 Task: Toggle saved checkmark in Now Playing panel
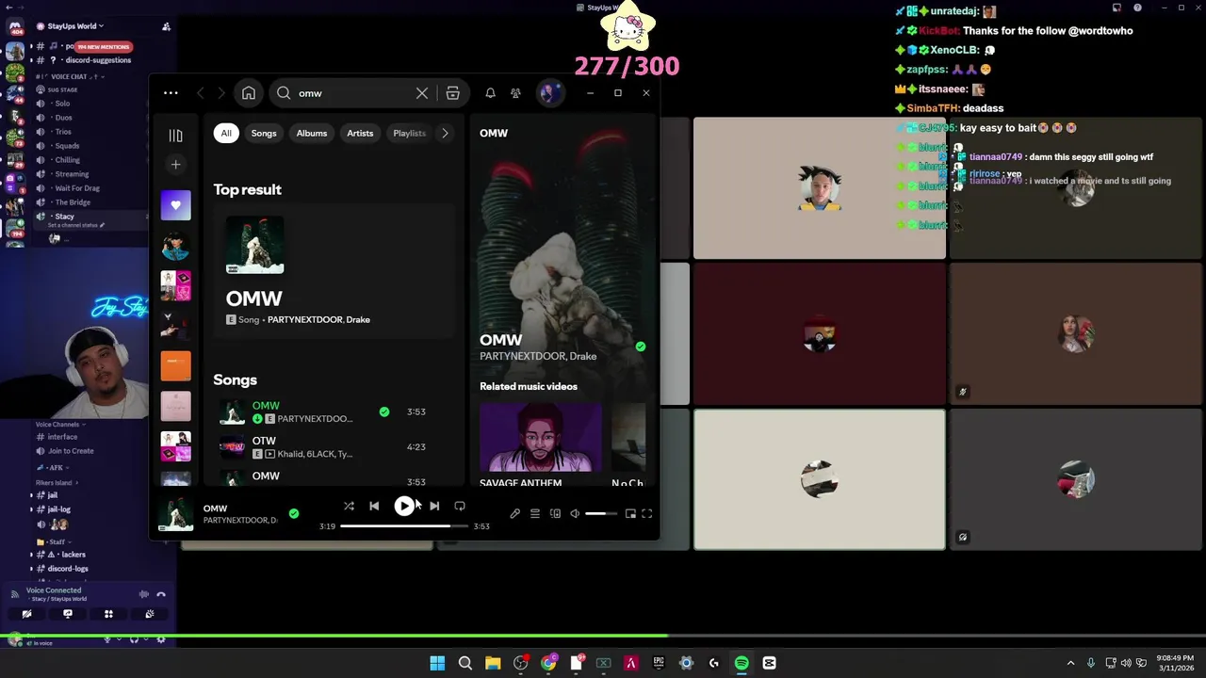click(x=641, y=347)
